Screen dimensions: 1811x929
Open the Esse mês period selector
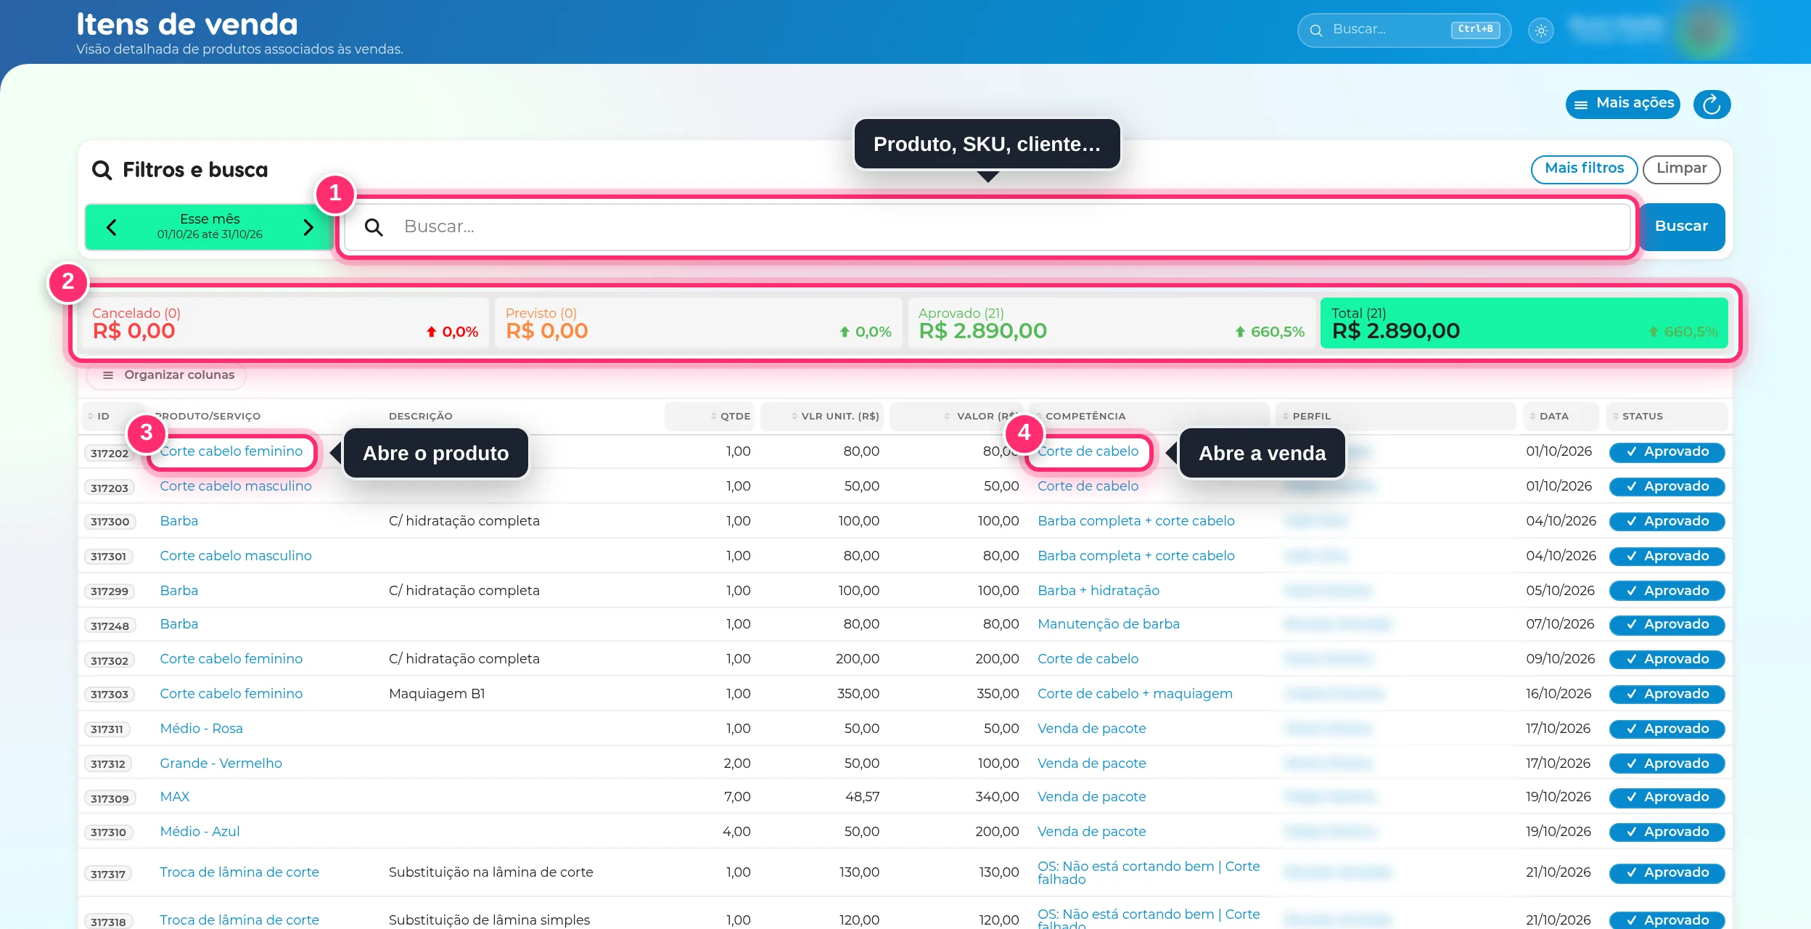pos(210,226)
